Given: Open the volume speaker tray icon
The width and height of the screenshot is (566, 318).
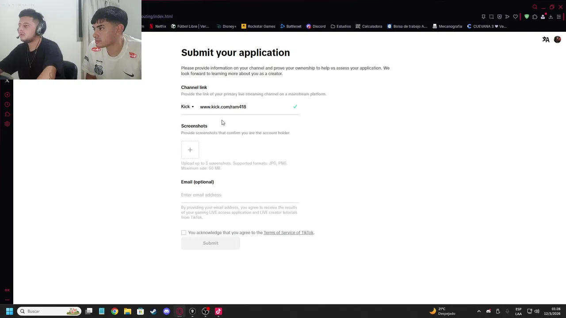Looking at the screenshot, I should click(537, 311).
